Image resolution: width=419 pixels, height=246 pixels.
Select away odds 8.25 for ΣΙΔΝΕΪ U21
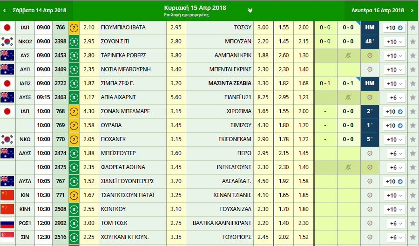[263, 97]
